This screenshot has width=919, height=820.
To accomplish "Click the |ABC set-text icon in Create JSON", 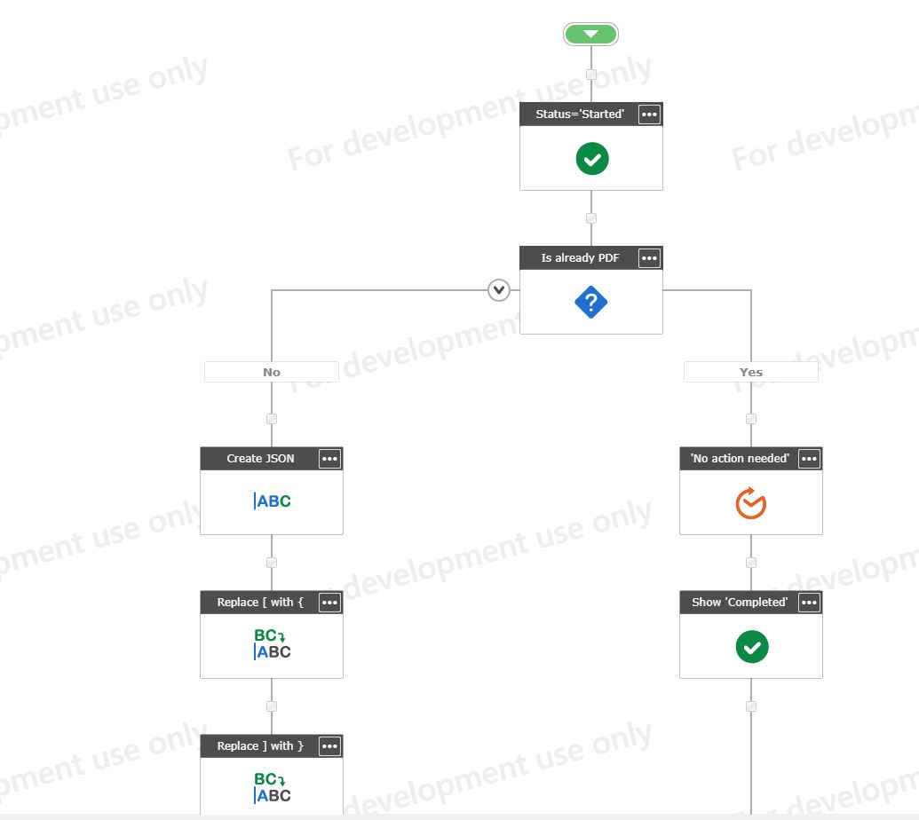I will coord(272,501).
